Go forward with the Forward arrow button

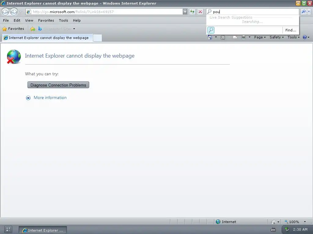click(x=14, y=12)
